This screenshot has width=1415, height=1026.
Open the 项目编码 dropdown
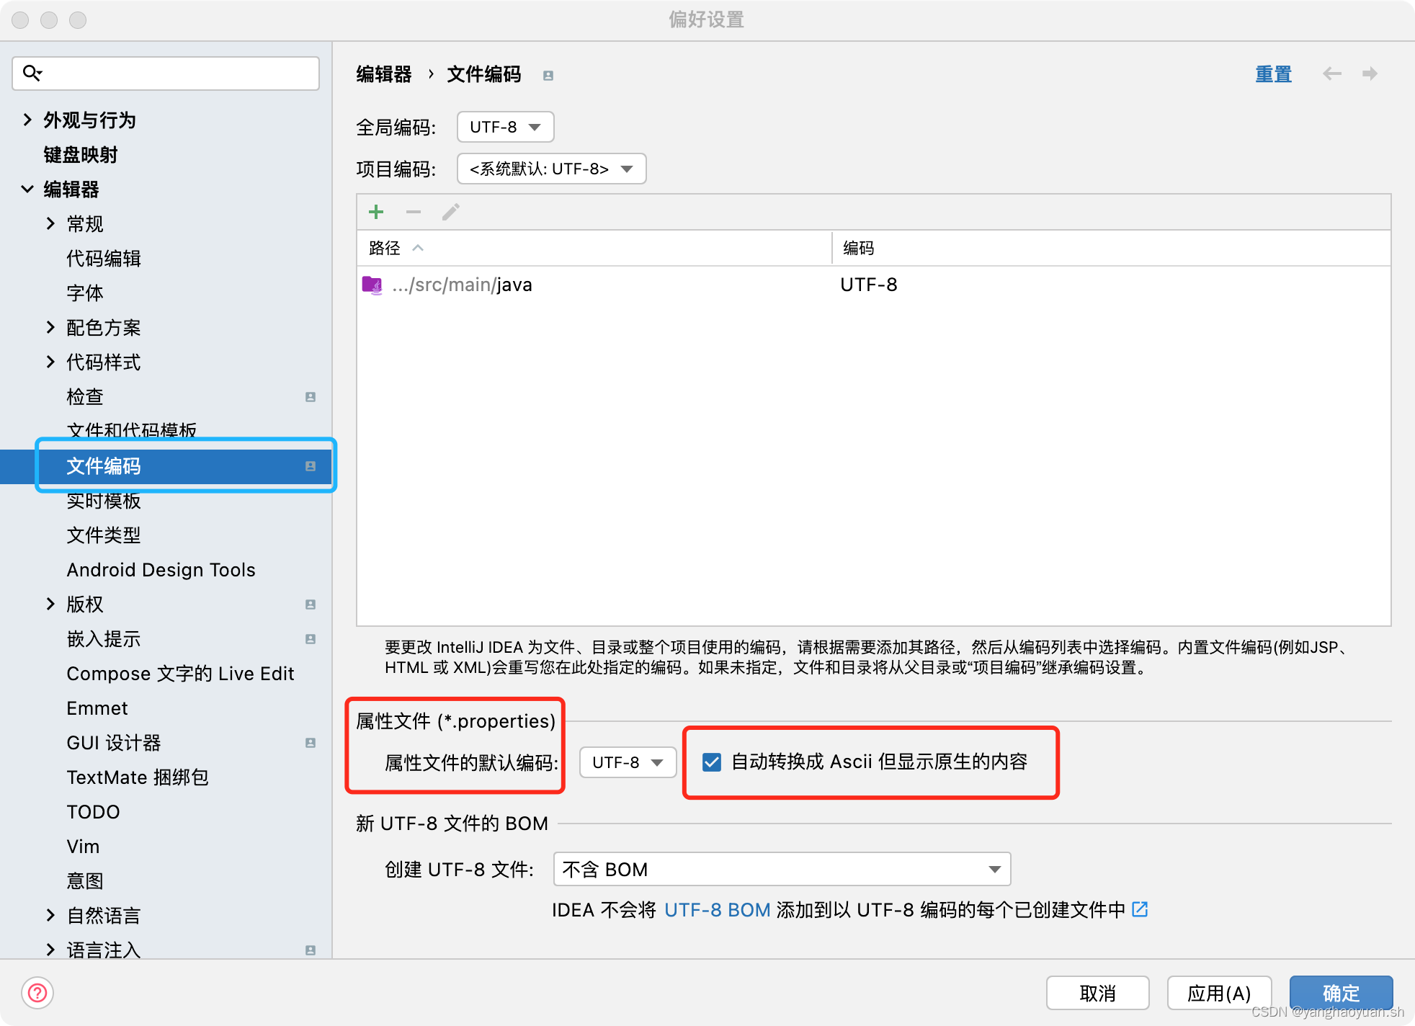click(551, 169)
